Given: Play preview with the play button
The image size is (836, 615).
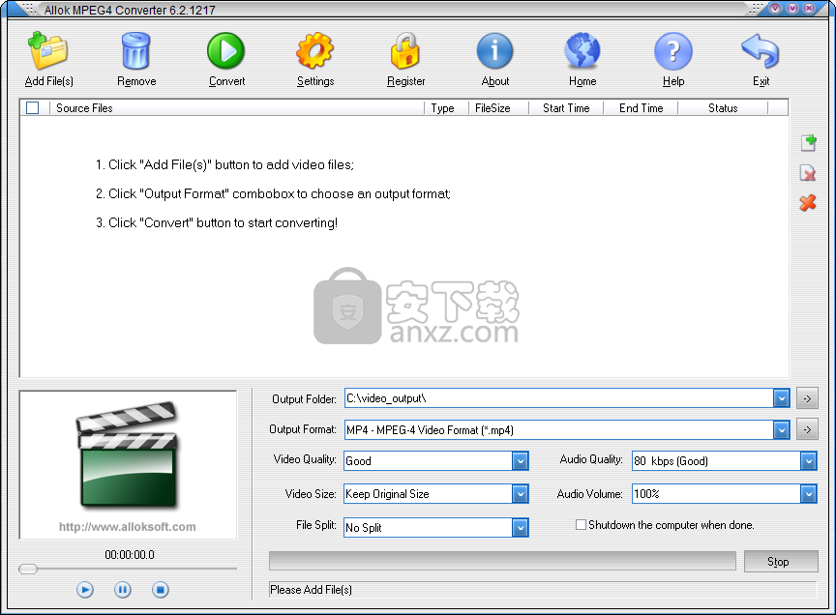Looking at the screenshot, I should 85,590.
